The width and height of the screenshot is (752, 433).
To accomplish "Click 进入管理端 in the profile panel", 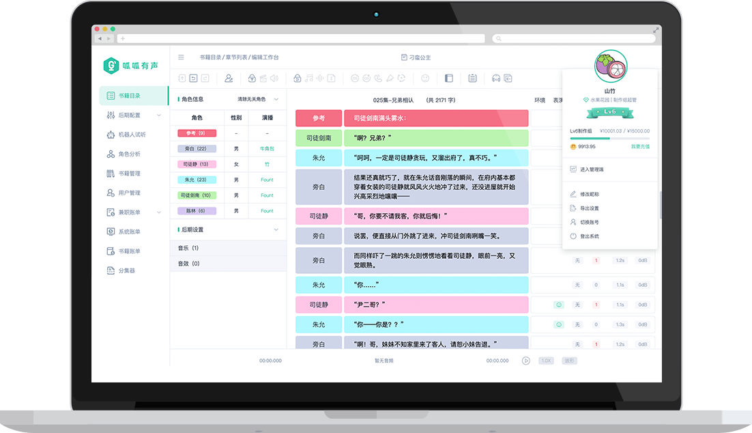I will click(x=591, y=169).
